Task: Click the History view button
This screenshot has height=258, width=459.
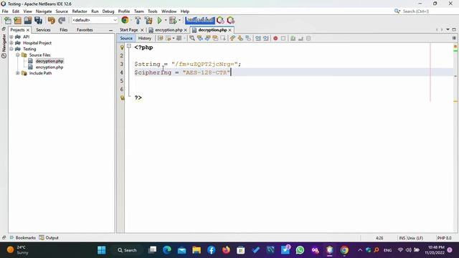Action: pyautogui.click(x=145, y=38)
